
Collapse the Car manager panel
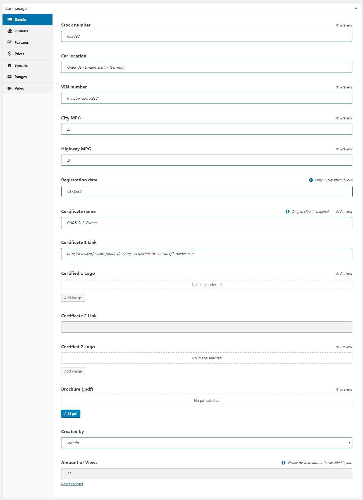coord(356,8)
